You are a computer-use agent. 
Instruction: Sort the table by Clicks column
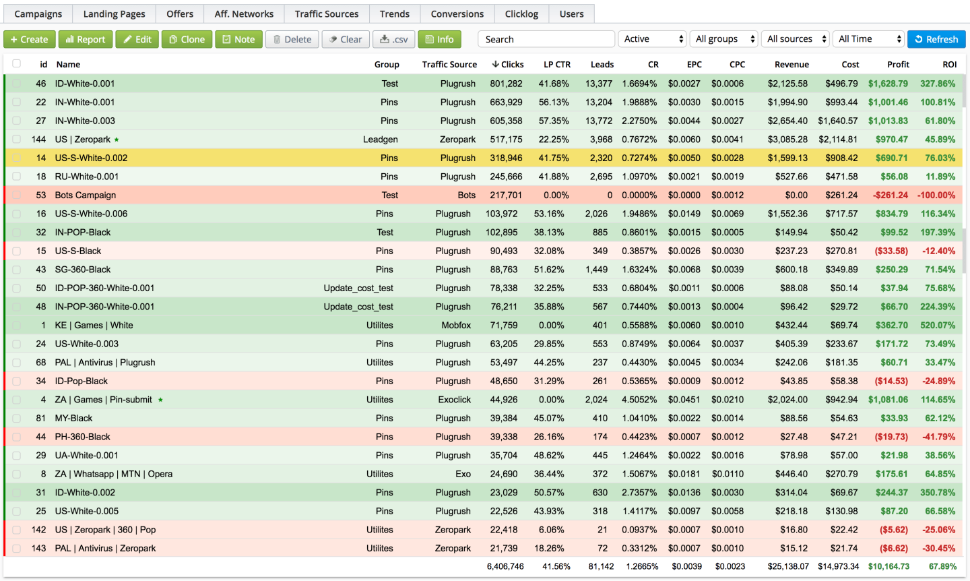pos(508,65)
